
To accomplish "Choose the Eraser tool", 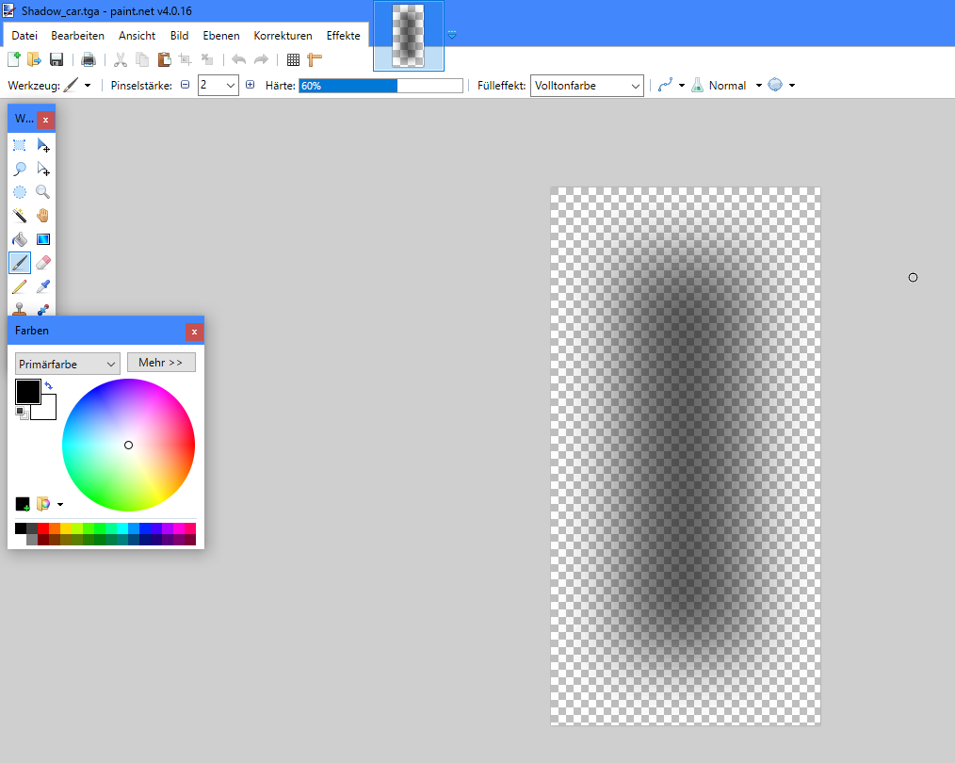I will click(x=43, y=263).
